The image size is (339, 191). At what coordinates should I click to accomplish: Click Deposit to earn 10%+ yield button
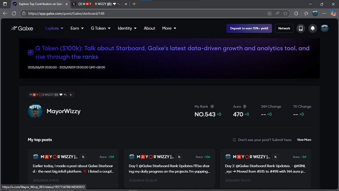(x=249, y=28)
